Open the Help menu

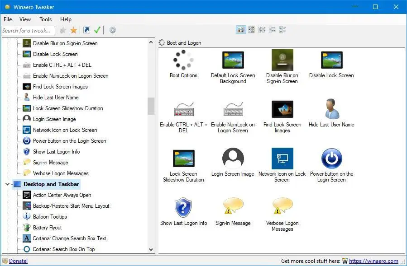tap(66, 19)
